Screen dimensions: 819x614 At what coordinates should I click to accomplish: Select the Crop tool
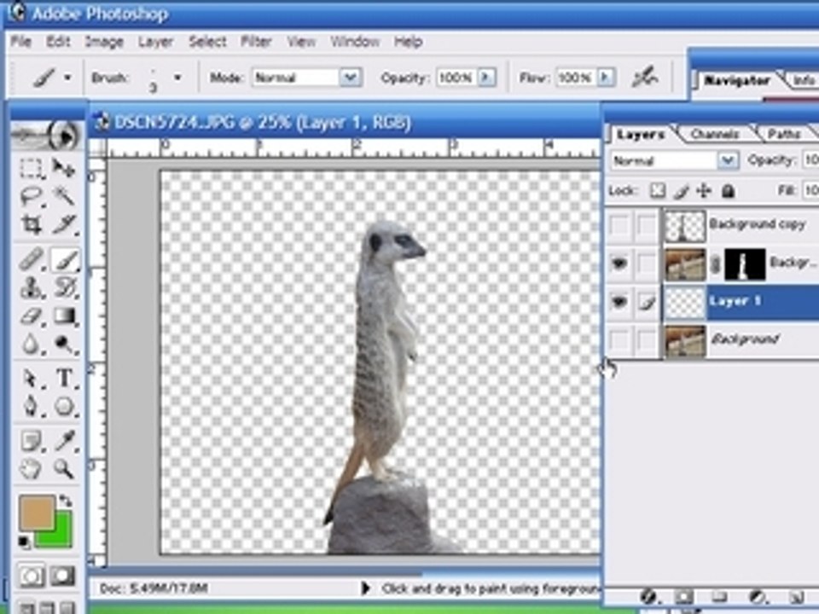32,225
